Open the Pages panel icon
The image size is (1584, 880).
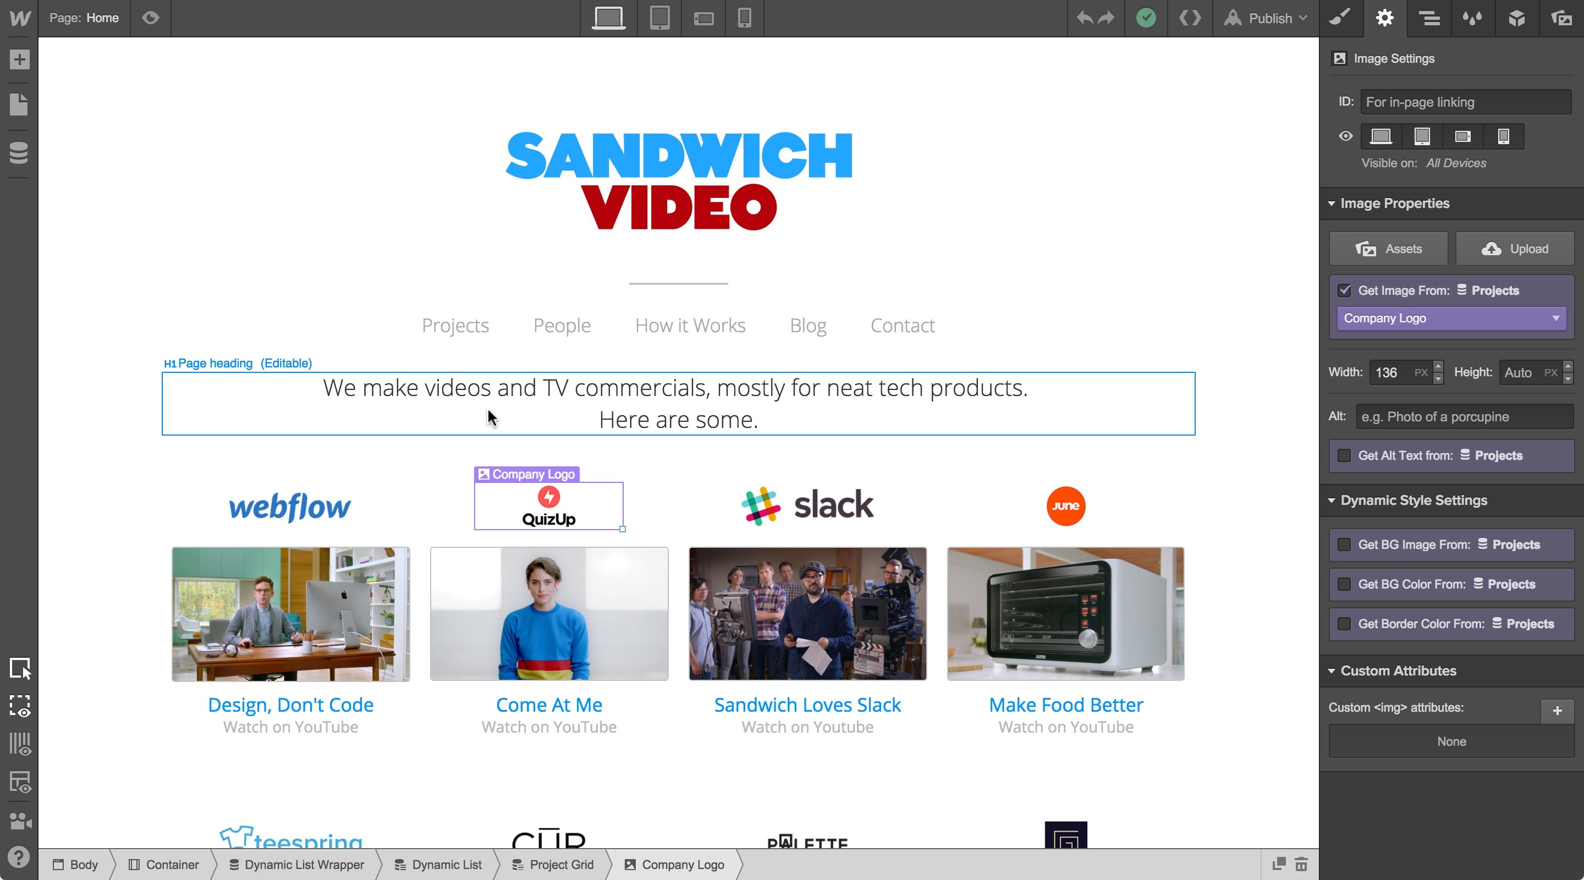[x=19, y=105]
